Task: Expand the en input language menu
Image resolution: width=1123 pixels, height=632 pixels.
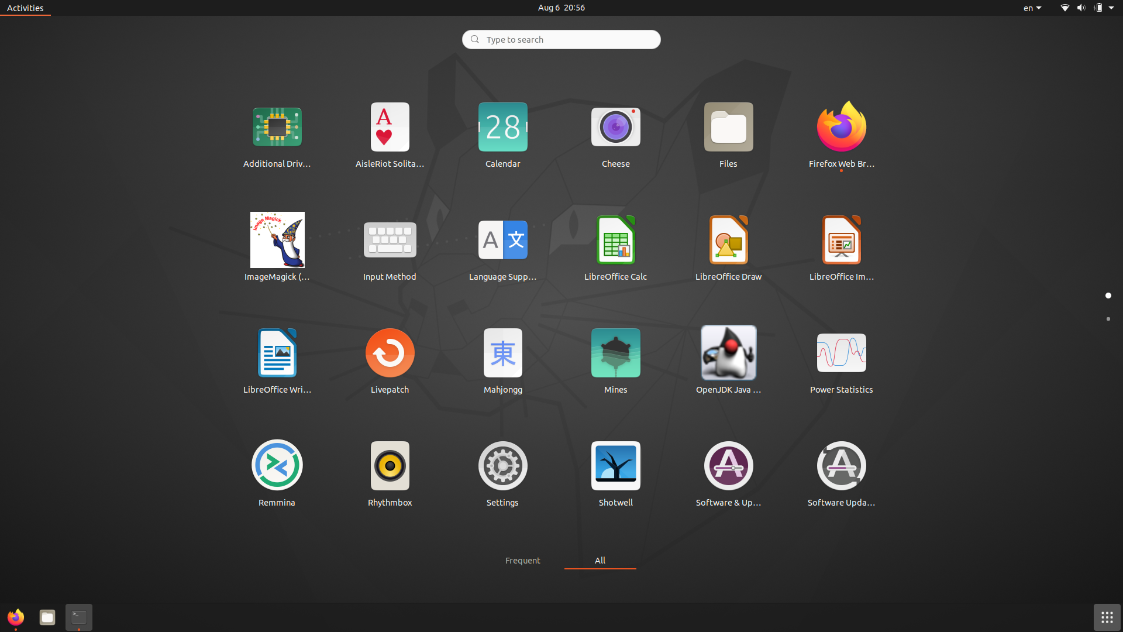Action: 1032,8
